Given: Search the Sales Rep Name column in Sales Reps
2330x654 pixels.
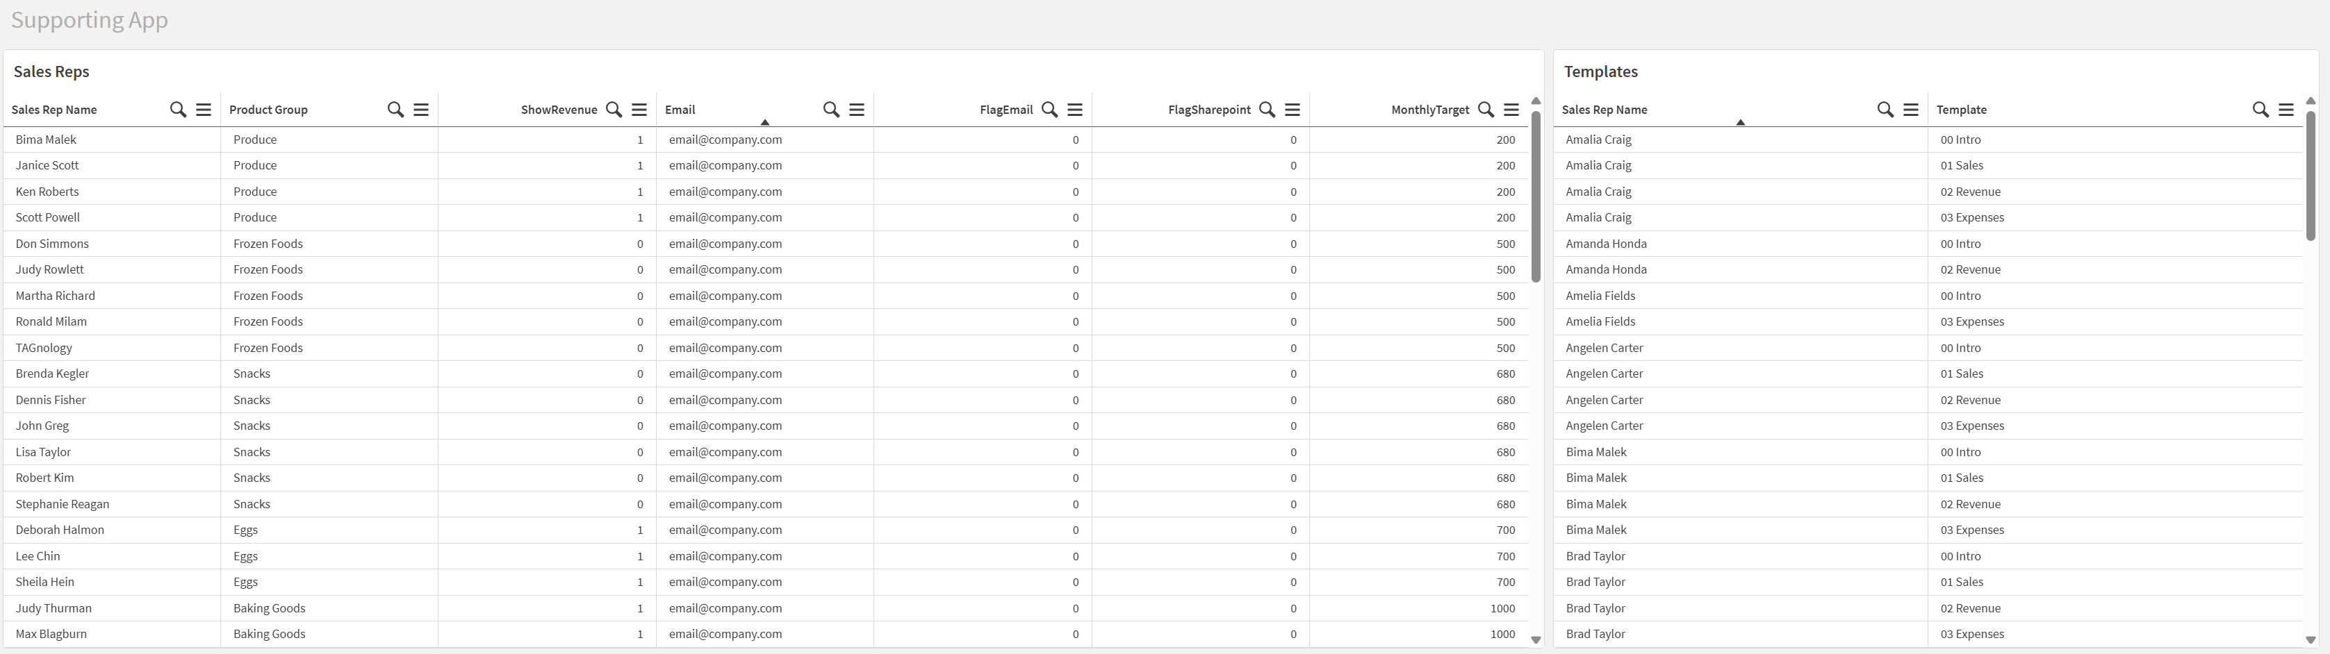Looking at the screenshot, I should (178, 109).
